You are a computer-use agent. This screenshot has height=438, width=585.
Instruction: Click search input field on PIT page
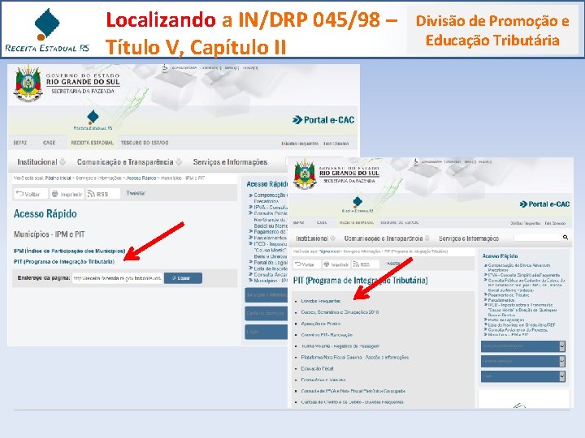pyautogui.click(x=538, y=237)
